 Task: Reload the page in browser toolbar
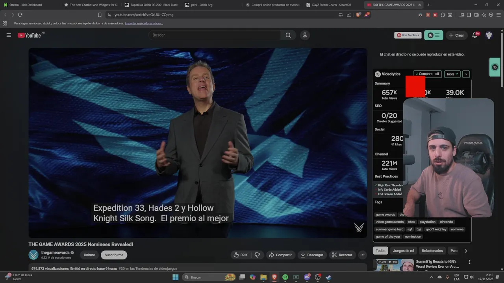[20, 15]
